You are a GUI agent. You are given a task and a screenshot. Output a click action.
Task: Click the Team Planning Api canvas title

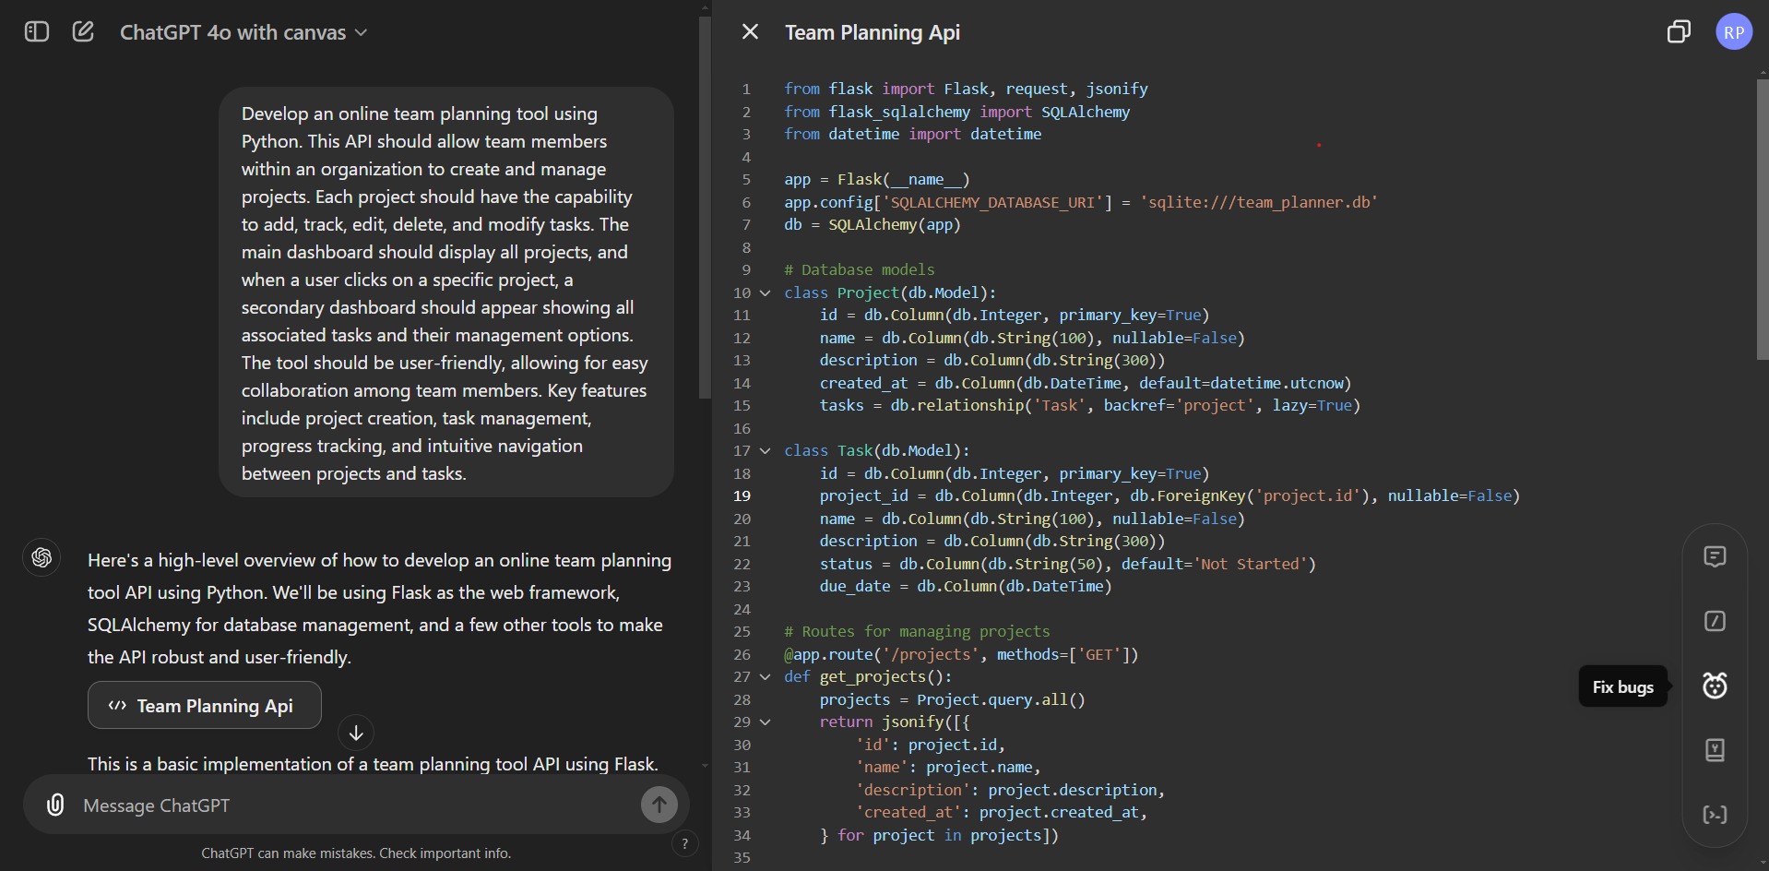click(x=873, y=32)
